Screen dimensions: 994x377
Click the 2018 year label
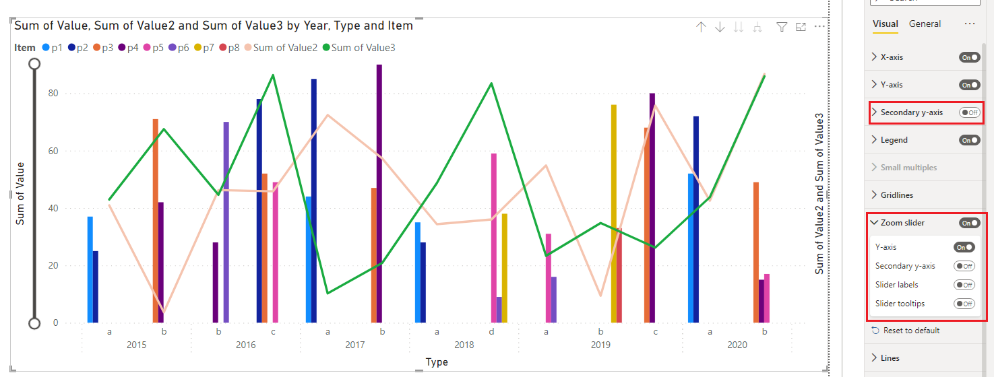click(x=464, y=345)
